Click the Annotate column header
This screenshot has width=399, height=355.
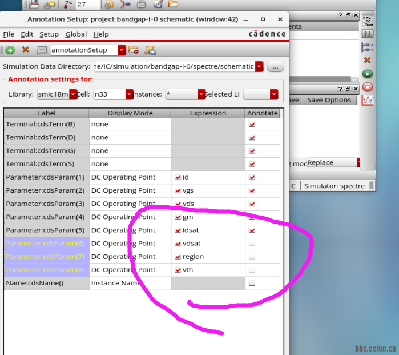pyautogui.click(x=263, y=113)
